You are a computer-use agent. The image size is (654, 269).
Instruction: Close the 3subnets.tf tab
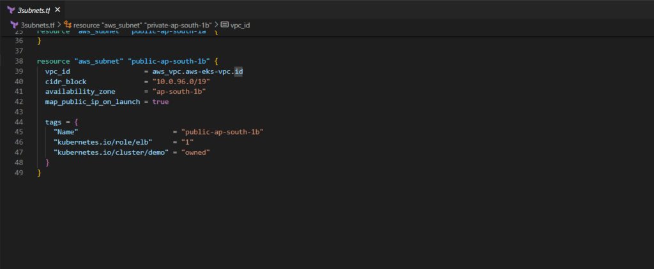coord(57,10)
